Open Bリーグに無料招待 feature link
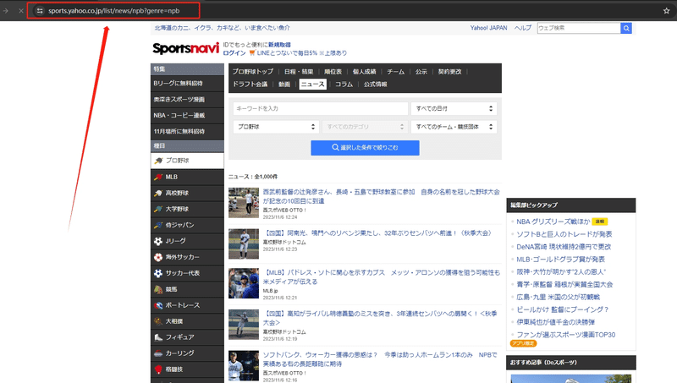The width and height of the screenshot is (677, 383). click(187, 83)
